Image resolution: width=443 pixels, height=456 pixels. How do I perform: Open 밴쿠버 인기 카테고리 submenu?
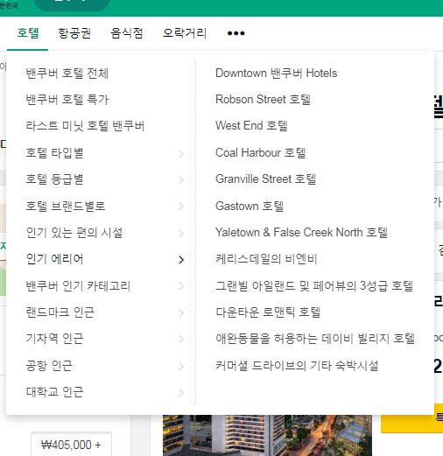[78, 285]
